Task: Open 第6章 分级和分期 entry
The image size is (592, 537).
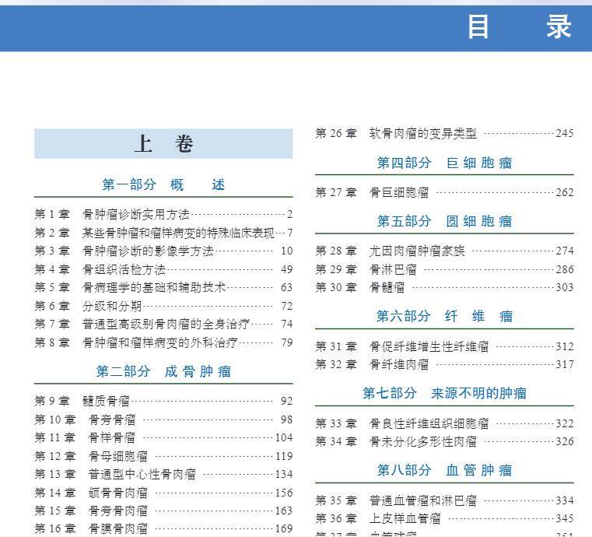Action: tap(163, 306)
